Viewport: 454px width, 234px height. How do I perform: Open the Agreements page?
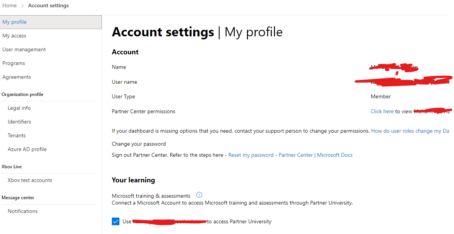point(16,77)
